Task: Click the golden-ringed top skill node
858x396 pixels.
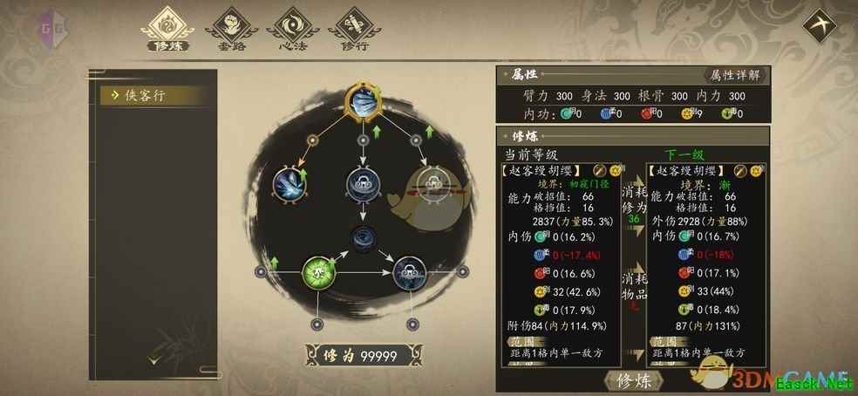Action: pyautogui.click(x=363, y=102)
